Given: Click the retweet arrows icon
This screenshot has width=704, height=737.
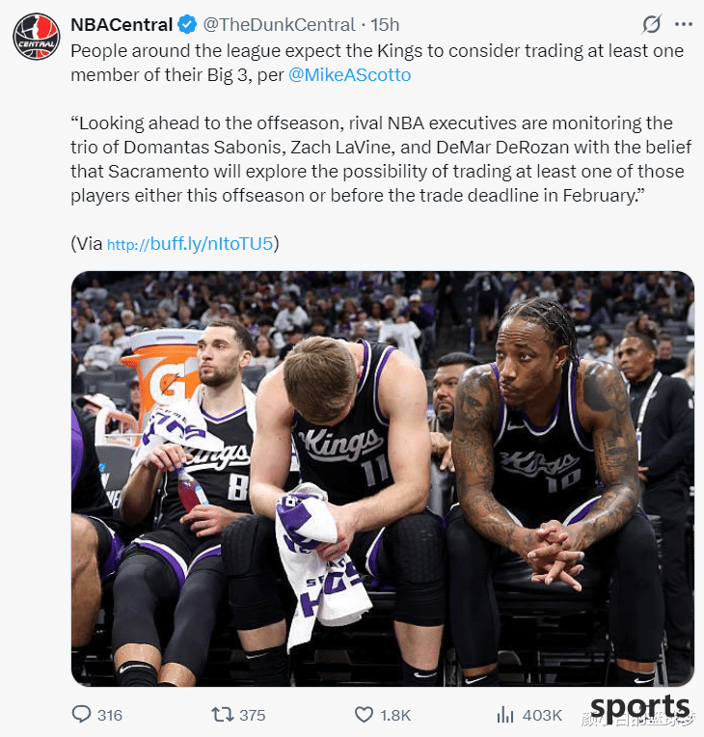Looking at the screenshot, I should 223,715.
